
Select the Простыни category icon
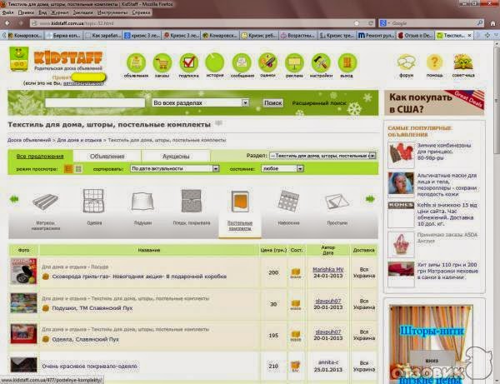(x=337, y=202)
